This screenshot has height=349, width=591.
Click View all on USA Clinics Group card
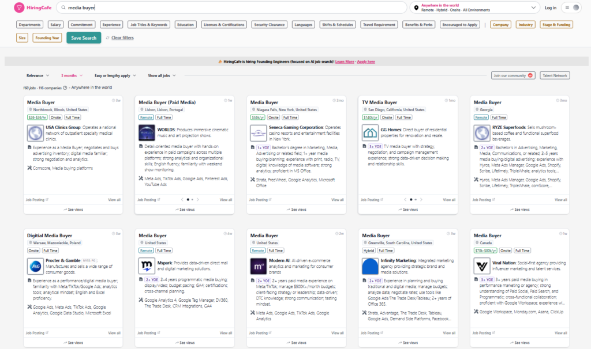pyautogui.click(x=114, y=200)
